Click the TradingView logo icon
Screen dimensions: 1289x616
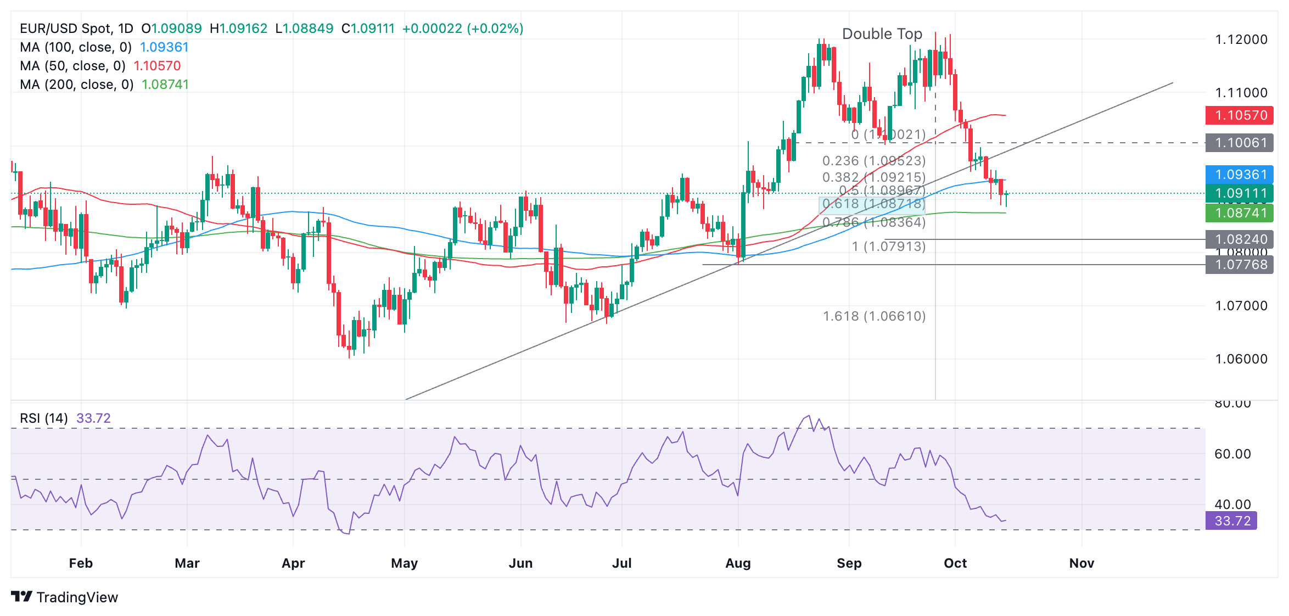[x=22, y=596]
